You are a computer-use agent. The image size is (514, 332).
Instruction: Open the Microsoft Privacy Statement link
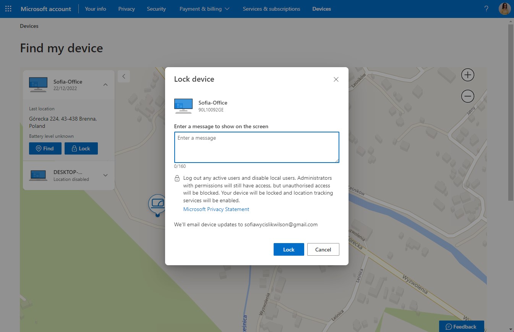216,210
